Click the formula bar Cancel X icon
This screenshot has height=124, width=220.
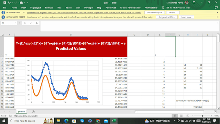coord(25,23)
